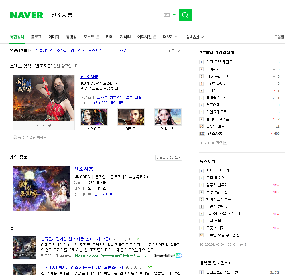Viewport: 285px width, 275px height.
Task: Click news topic 사드 보고 누락
Action: pyautogui.click(x=218, y=171)
